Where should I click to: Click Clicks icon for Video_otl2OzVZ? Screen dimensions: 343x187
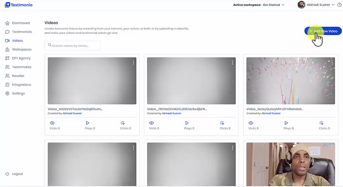click(x=123, y=123)
